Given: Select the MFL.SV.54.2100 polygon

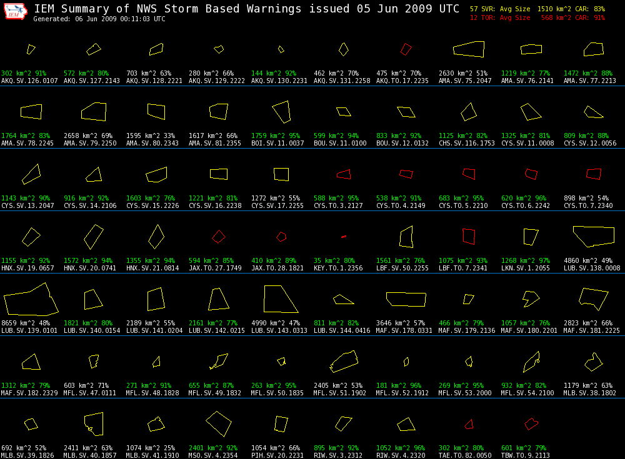Looking at the screenshot, I should 531,362.
